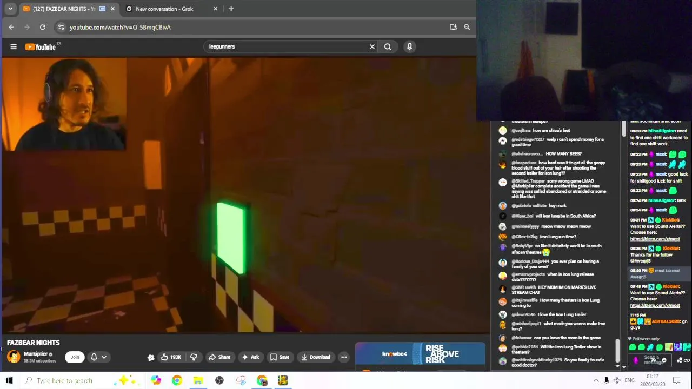Open File Explorer from the taskbar
The height and width of the screenshot is (389, 692).
click(x=198, y=380)
